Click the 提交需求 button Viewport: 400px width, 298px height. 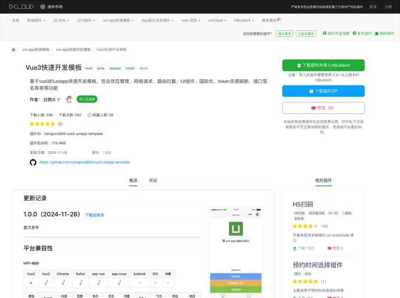click(284, 34)
